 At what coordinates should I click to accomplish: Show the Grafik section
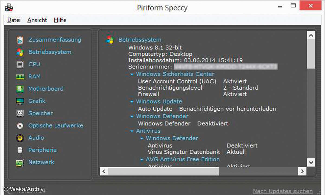tap(37, 101)
